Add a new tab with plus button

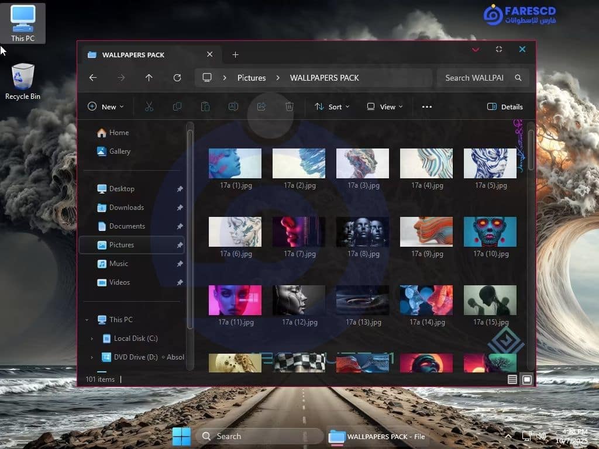pos(235,55)
